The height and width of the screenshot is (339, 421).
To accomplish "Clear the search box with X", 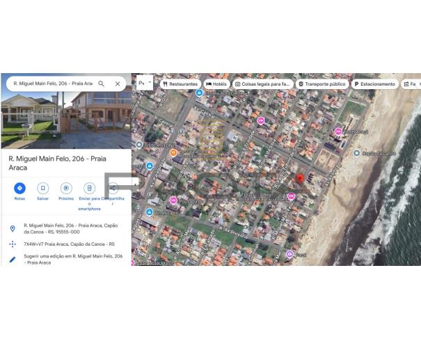I will [118, 84].
